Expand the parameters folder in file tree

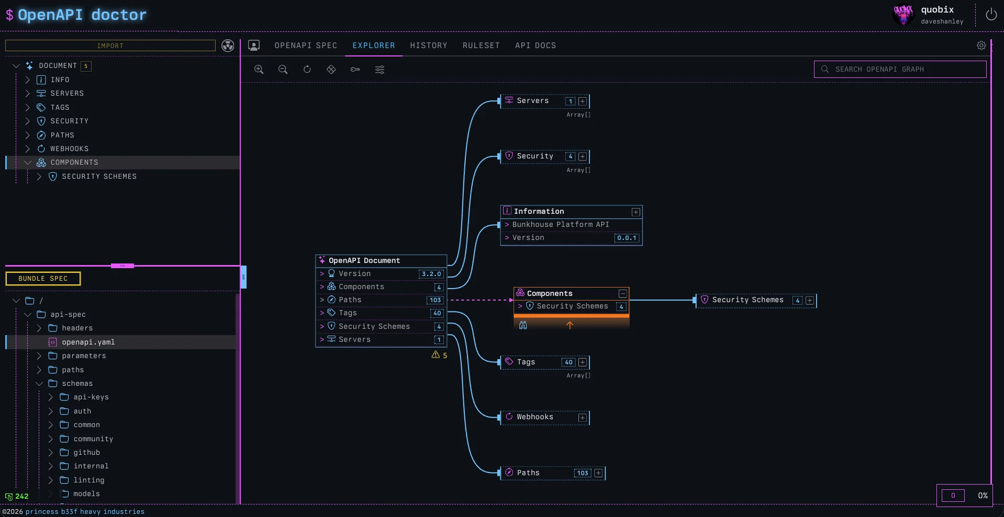pyautogui.click(x=39, y=356)
